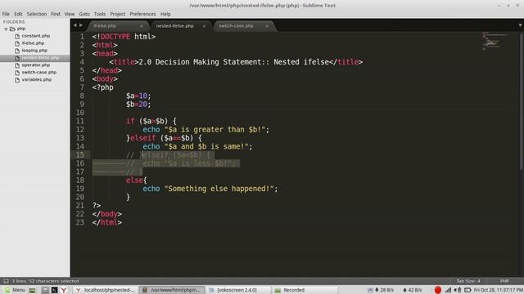Switch to the vokoscreen 2.4.0 window
This screenshot has height=294, width=524.
pyautogui.click(x=238, y=290)
